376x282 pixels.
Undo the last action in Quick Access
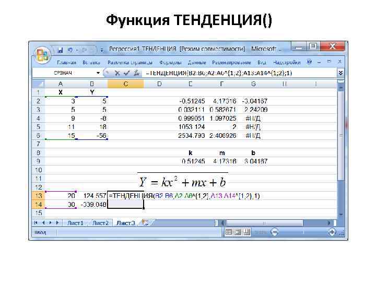70,50
